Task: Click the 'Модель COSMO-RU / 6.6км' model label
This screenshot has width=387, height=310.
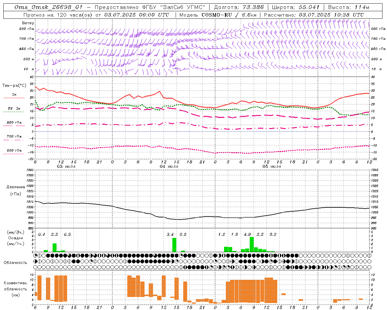Action: tap(218, 15)
